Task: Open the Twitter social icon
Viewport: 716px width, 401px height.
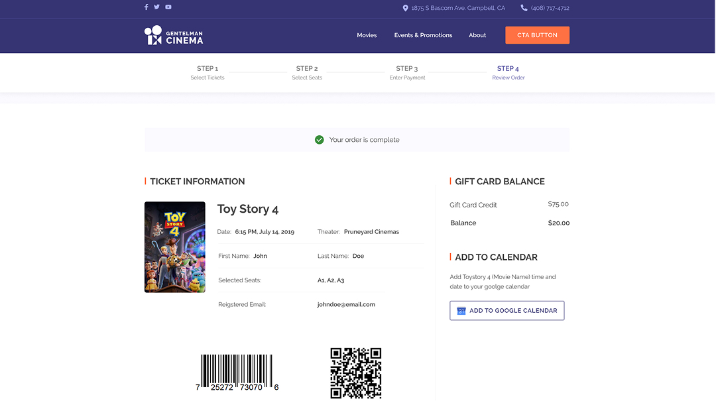Action: [x=156, y=7]
